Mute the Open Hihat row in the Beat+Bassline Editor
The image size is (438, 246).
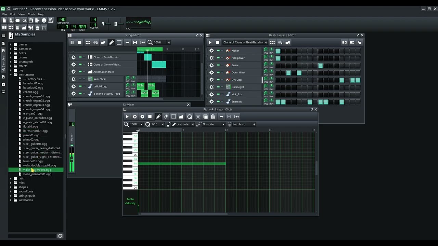pos(218,72)
